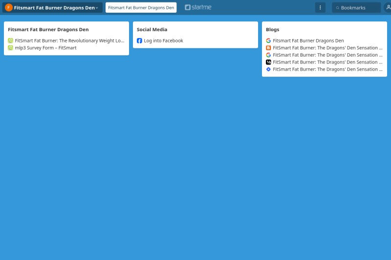
Task: Open the last Blogs link with blue diamond icon
Action: click(327, 69)
